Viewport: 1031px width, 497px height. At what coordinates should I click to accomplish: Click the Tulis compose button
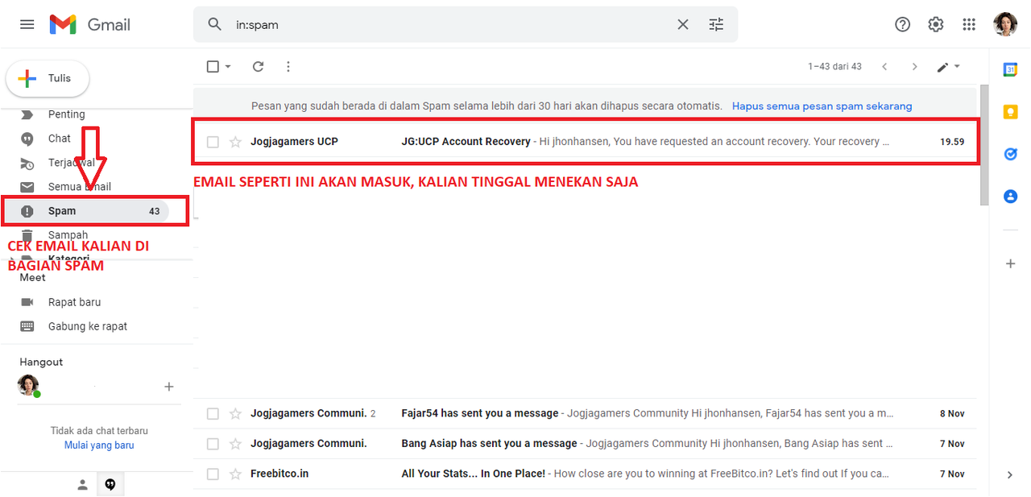pyautogui.click(x=48, y=78)
